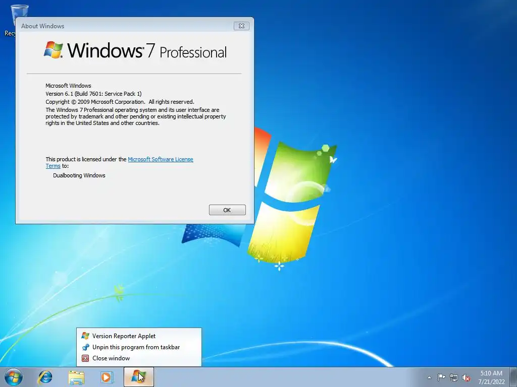This screenshot has width=517, height=387.
Task: Click the About Windows title bar text
Action: (x=42, y=26)
